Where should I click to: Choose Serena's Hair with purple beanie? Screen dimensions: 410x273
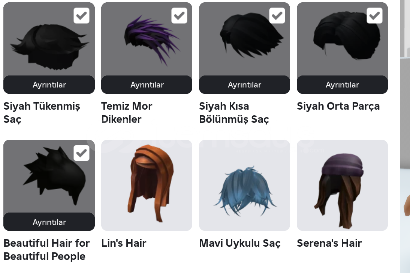click(342, 185)
